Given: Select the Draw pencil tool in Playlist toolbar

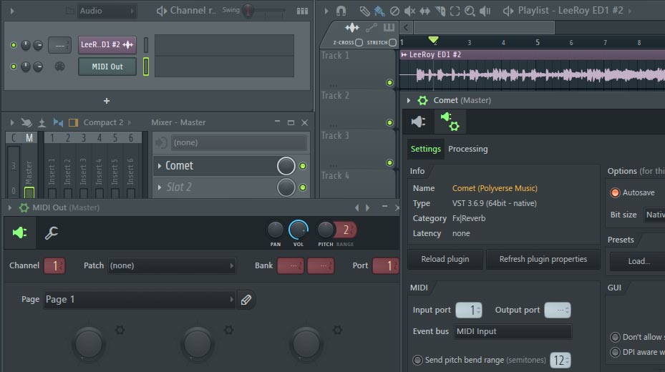Looking at the screenshot, I should click(x=364, y=11).
